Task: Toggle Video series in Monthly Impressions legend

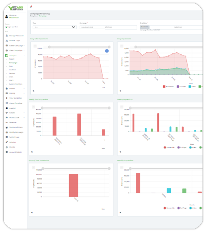Action: 193,208
